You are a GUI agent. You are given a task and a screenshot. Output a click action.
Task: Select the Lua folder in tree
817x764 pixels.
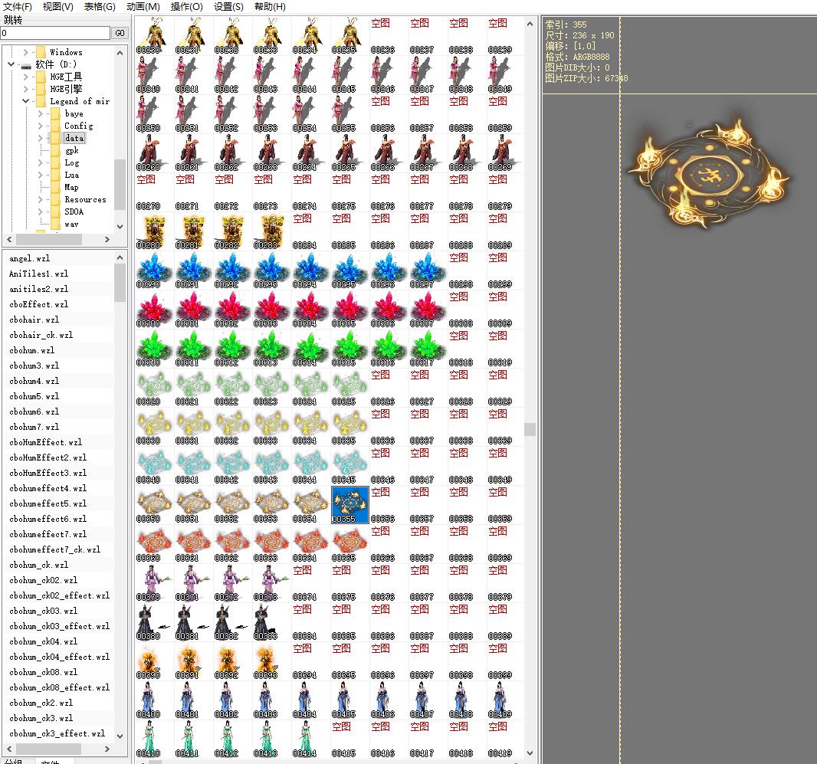click(72, 175)
